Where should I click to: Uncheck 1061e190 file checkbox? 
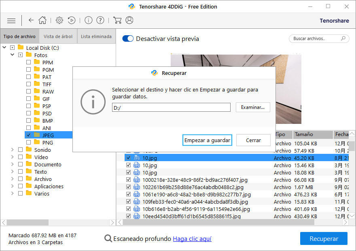[129, 194]
